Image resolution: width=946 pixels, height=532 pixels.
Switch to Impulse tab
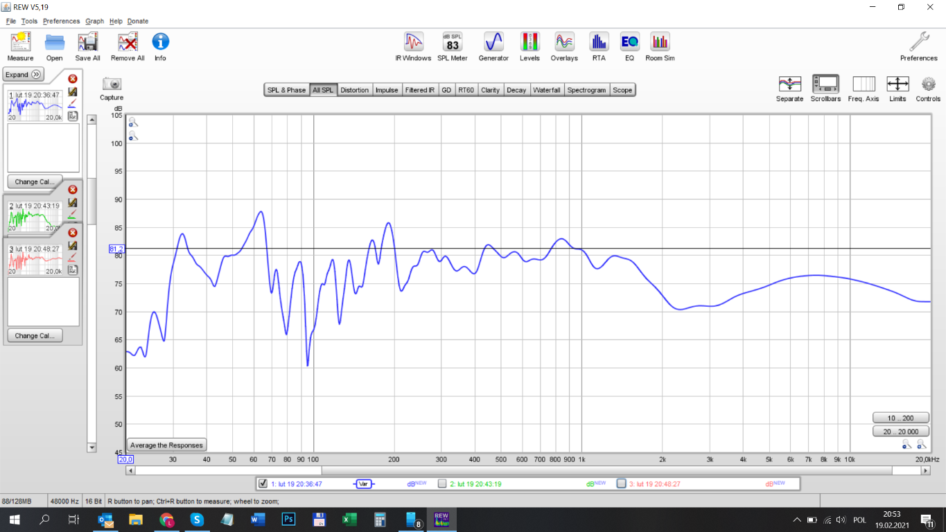387,90
